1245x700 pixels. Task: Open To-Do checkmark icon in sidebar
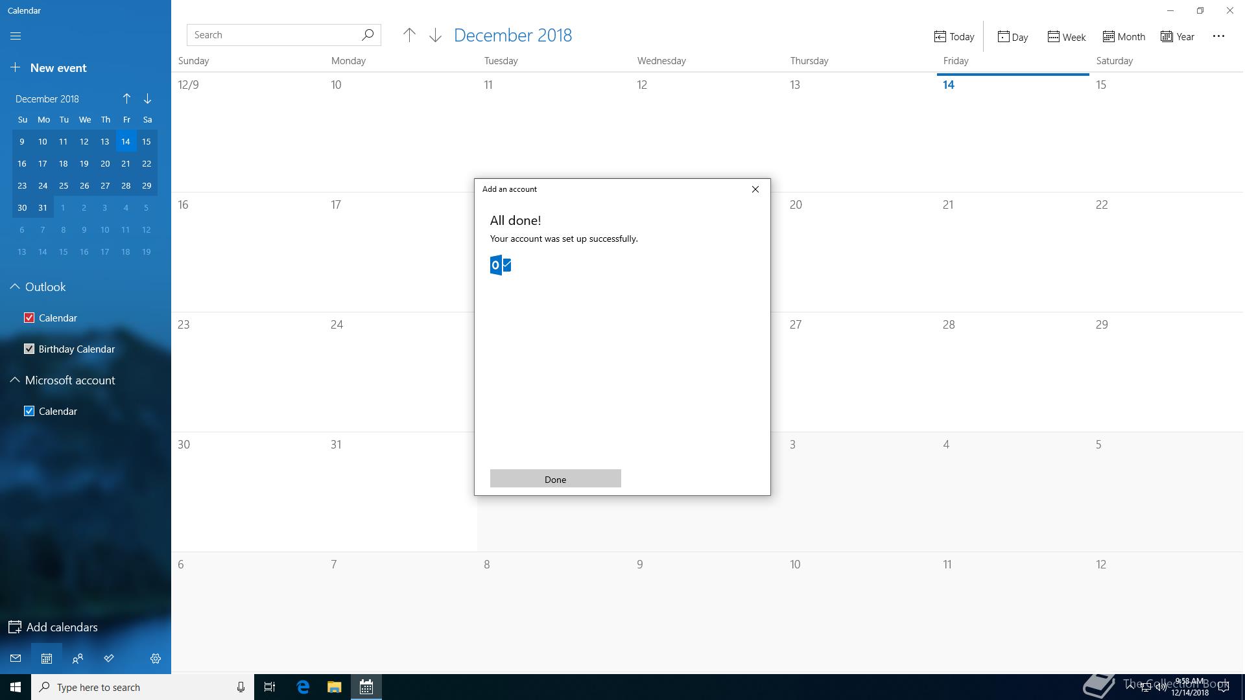[x=109, y=659]
